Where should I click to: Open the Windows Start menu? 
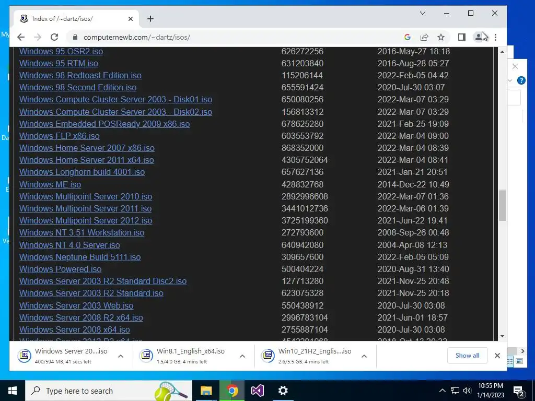click(13, 391)
